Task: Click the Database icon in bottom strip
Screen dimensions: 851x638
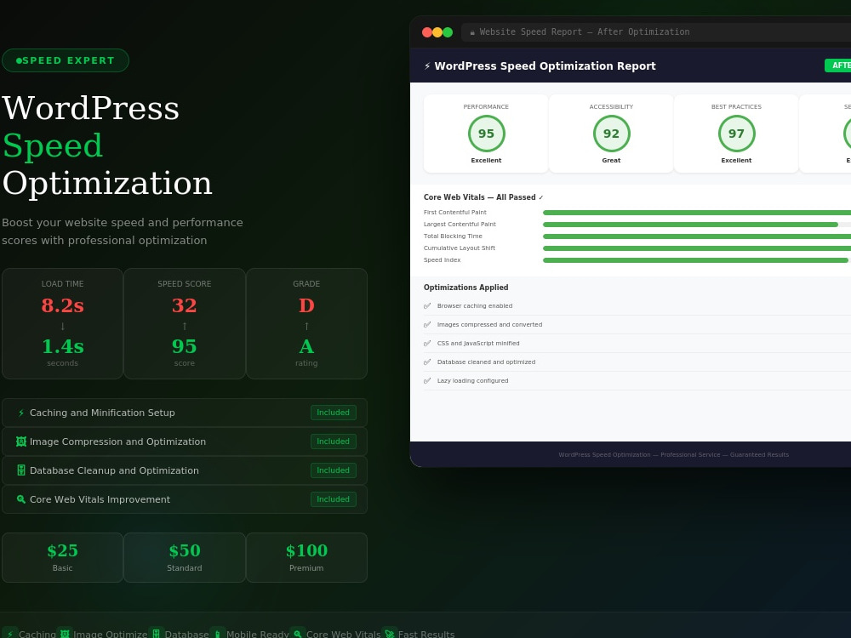Action: 157,634
